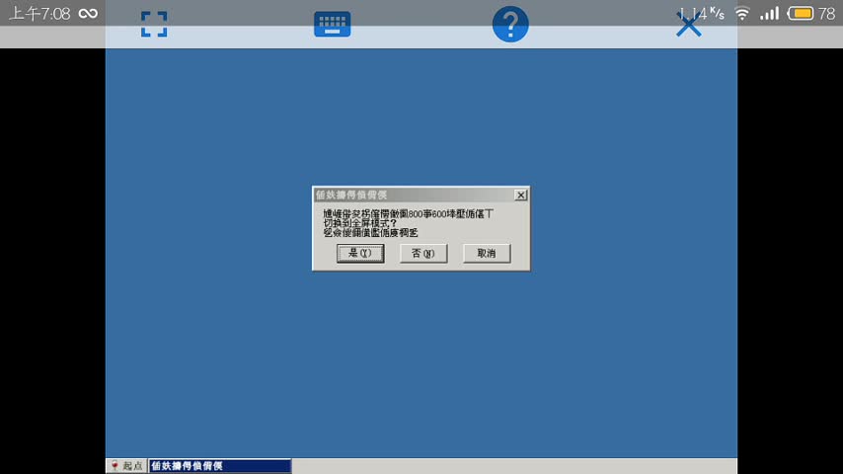Select the highlighted taskbar window button

pyautogui.click(x=219, y=466)
